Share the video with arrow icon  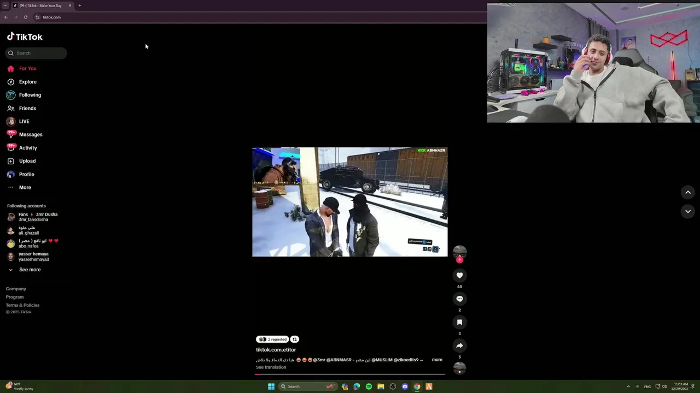[459, 346]
